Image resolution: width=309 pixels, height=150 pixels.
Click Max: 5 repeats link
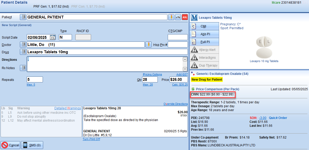pos(31,85)
